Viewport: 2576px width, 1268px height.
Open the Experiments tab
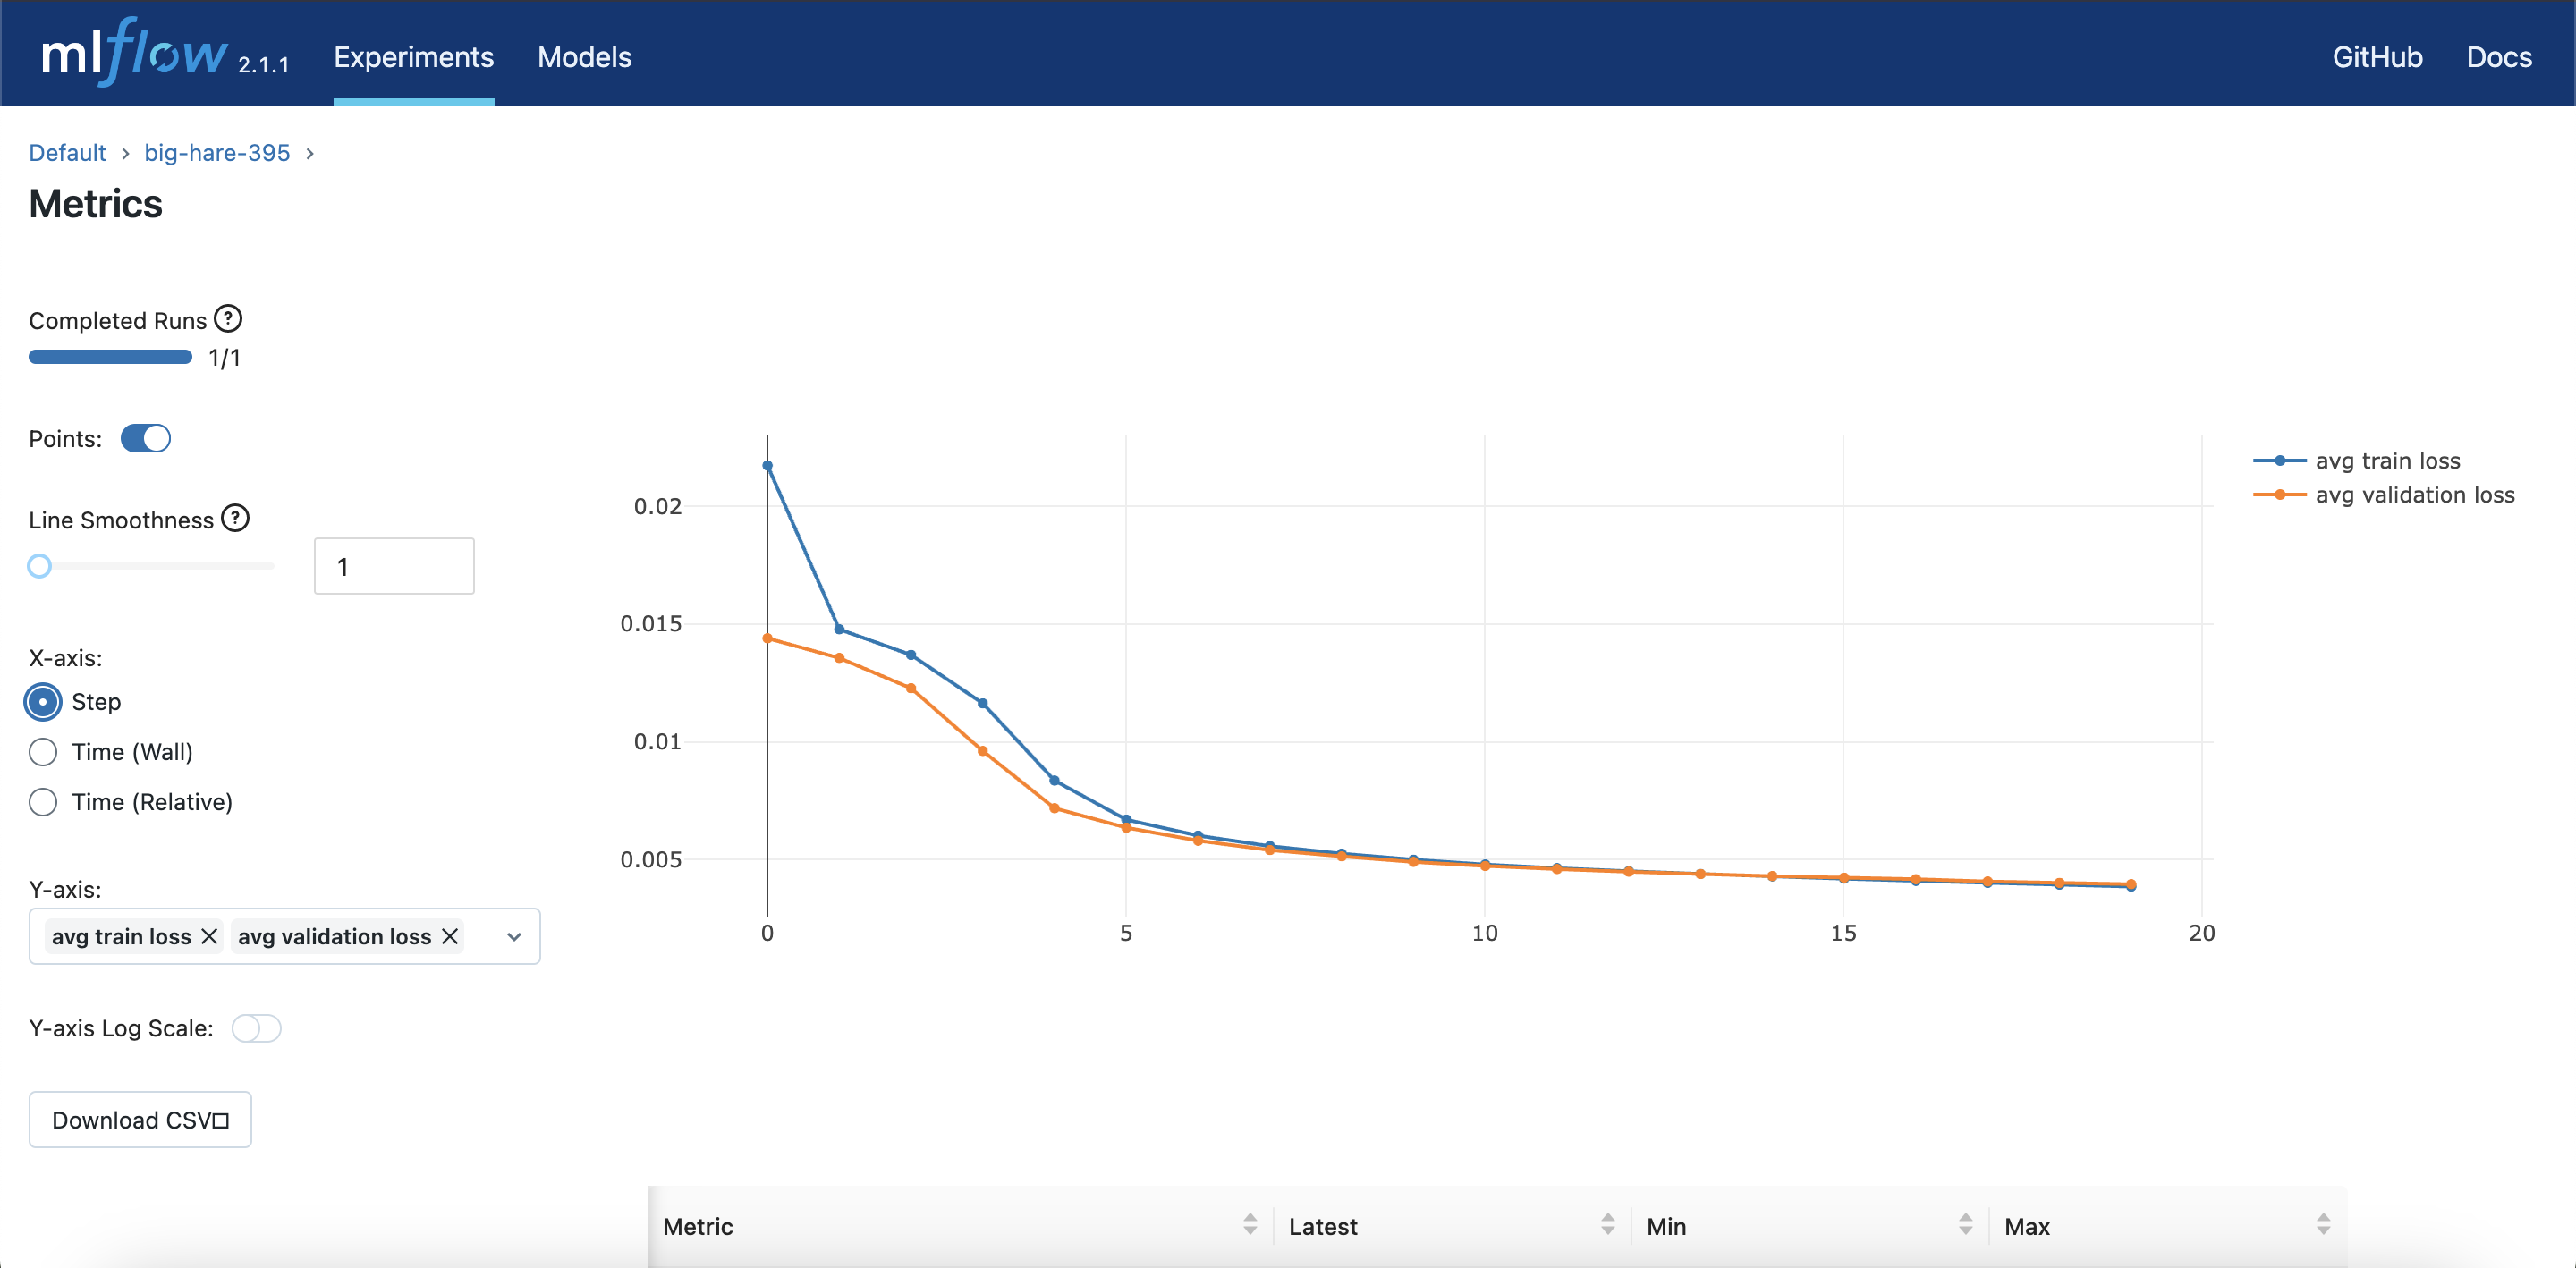(x=413, y=57)
